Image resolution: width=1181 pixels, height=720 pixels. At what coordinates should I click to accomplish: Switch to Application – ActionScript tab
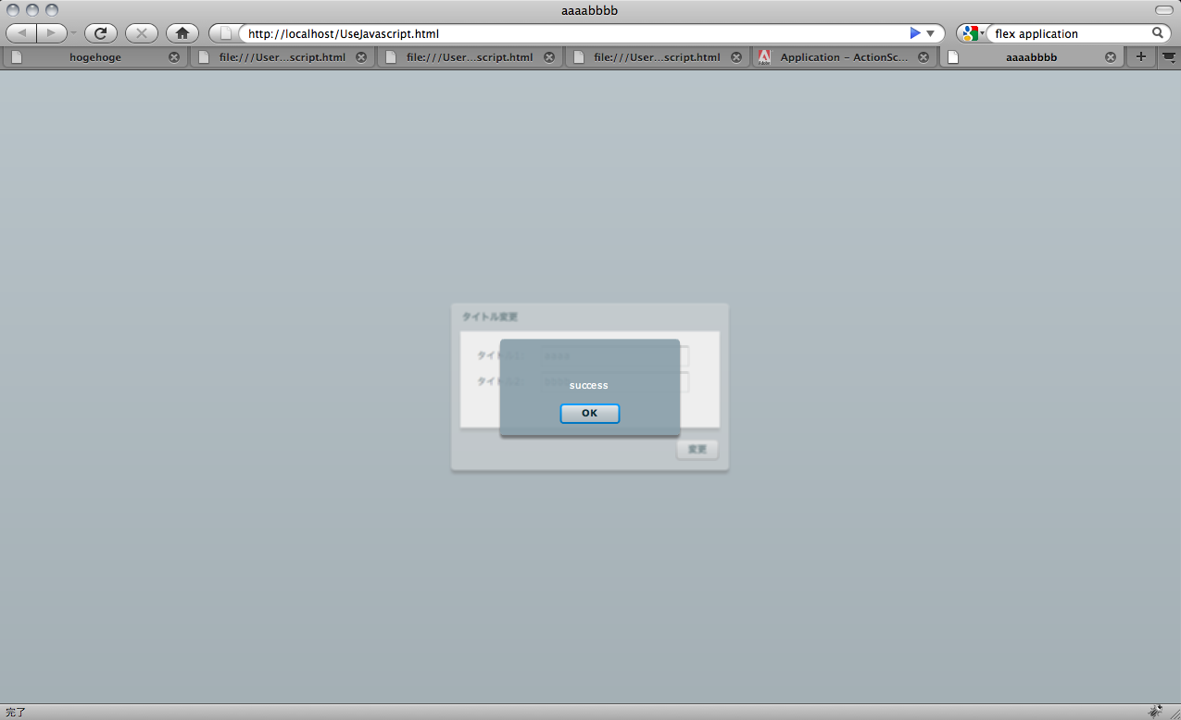(x=843, y=57)
